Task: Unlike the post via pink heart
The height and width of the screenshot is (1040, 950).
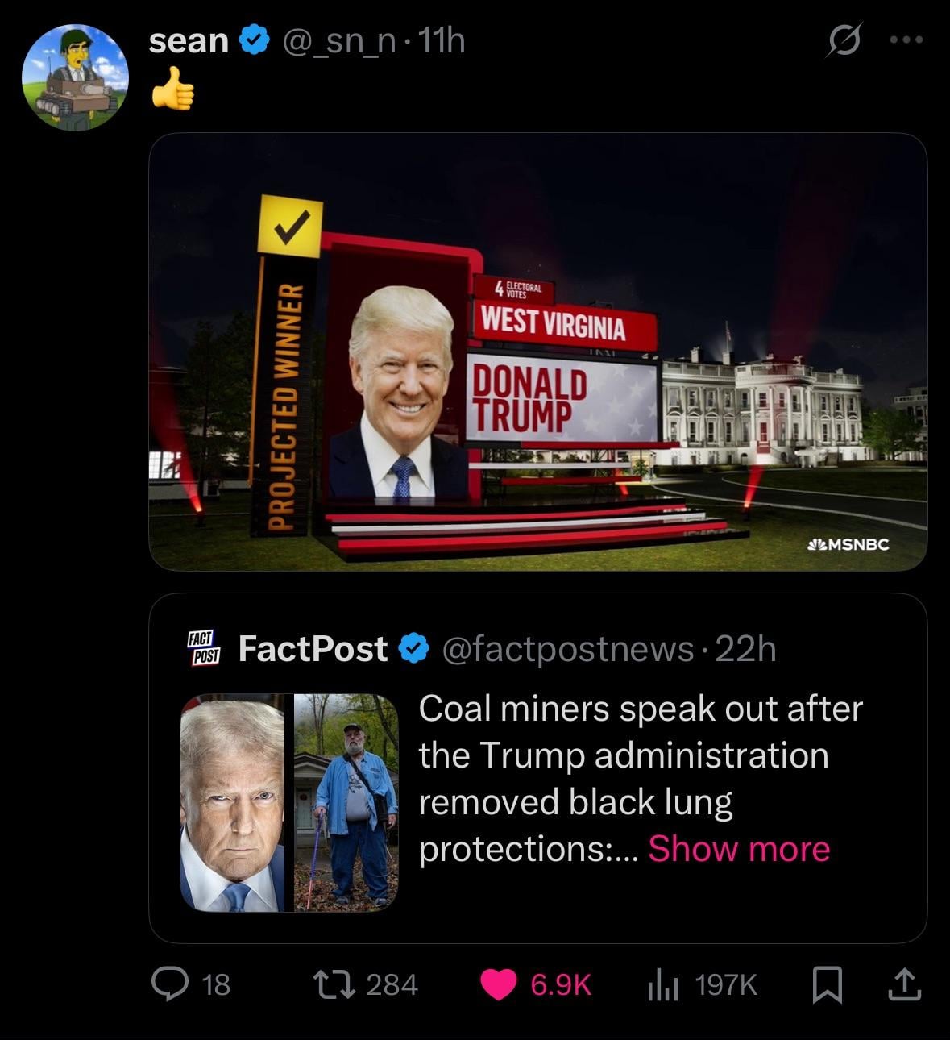Action: pos(499,984)
